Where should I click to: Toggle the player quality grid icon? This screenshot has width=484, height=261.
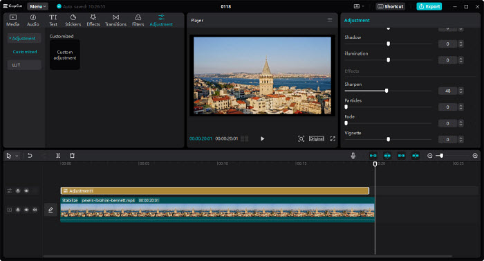(245, 138)
